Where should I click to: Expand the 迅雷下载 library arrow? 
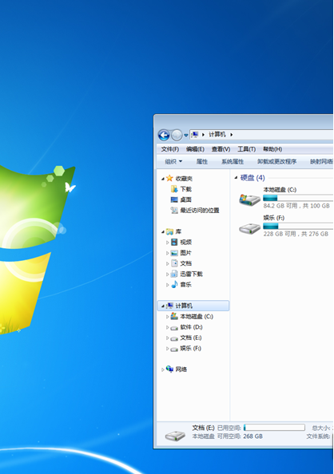[167, 275]
